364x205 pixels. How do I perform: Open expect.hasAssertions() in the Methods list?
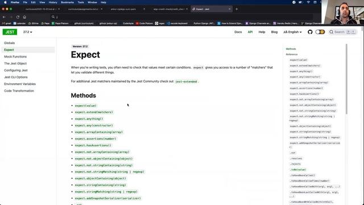pyautogui.click(x=93, y=145)
